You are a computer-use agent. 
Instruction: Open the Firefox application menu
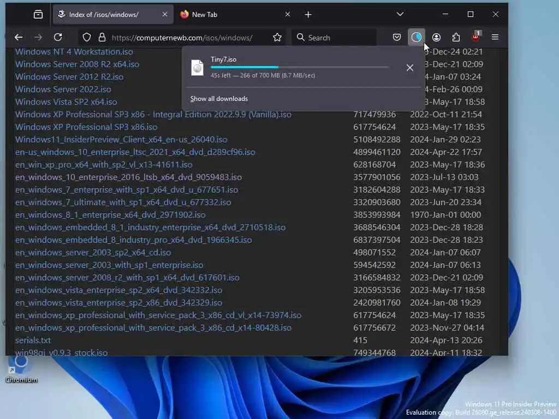495,37
